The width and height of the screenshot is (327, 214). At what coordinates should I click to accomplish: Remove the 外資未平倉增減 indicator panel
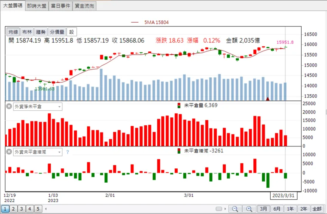tap(9, 152)
